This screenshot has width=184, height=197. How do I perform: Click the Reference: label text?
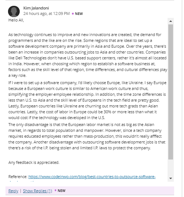coord(18,177)
